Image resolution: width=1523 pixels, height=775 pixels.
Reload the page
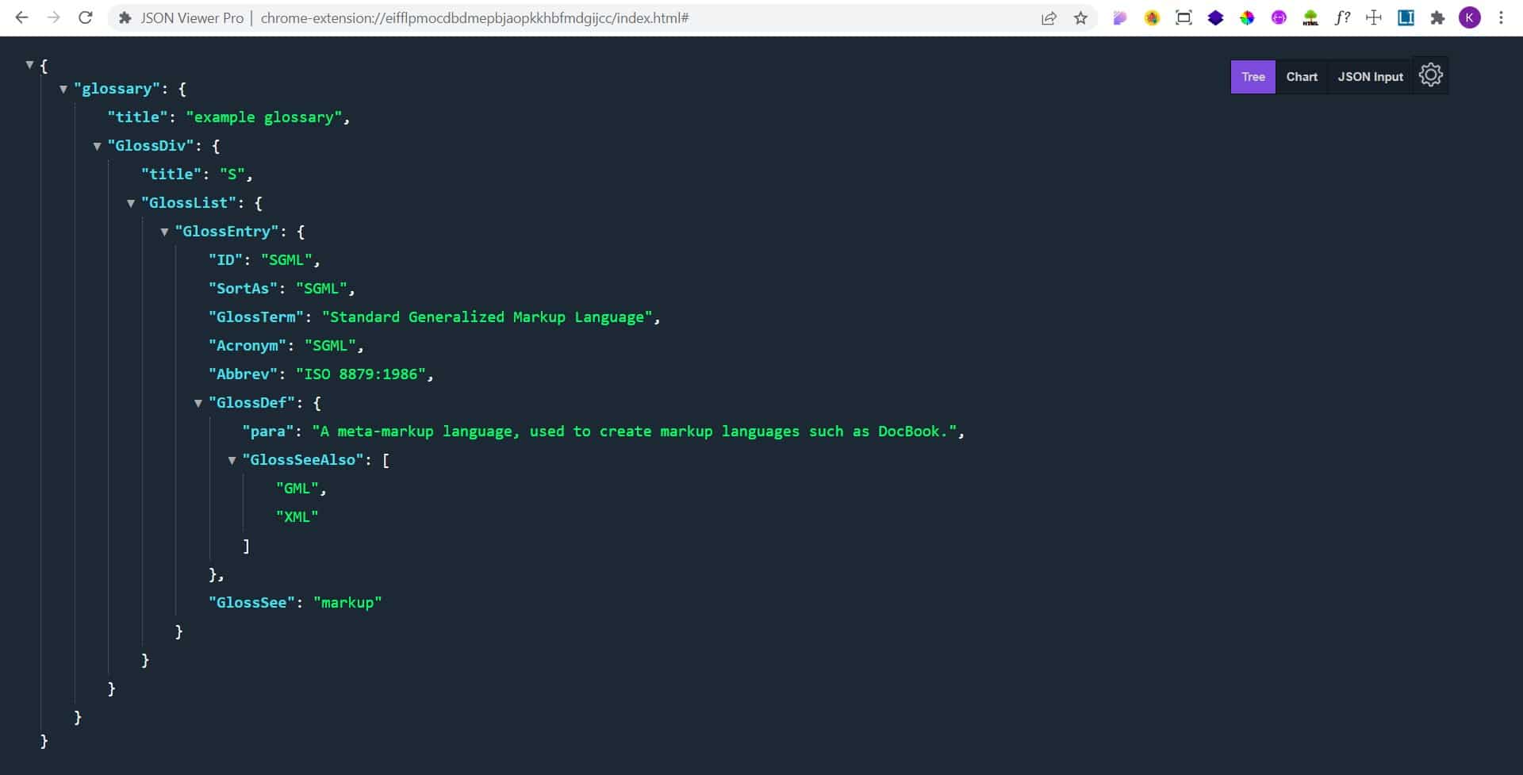coord(86,17)
